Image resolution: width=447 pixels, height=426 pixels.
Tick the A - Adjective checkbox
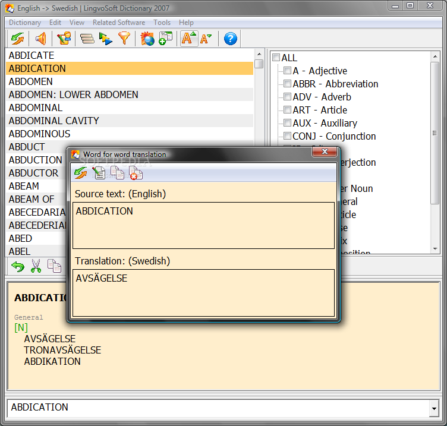287,70
